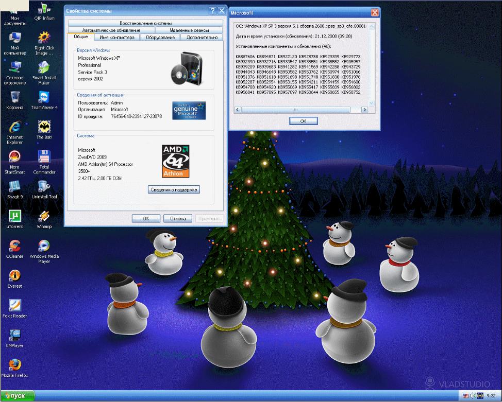Select the Nero StartSmart desktop icon
The height and width of the screenshot is (402, 502).
point(15,163)
